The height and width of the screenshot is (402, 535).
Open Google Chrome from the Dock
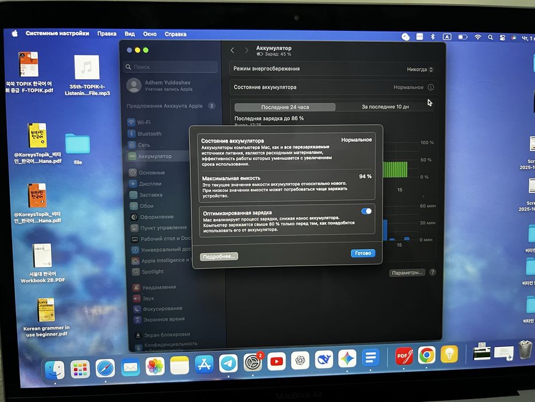click(427, 355)
